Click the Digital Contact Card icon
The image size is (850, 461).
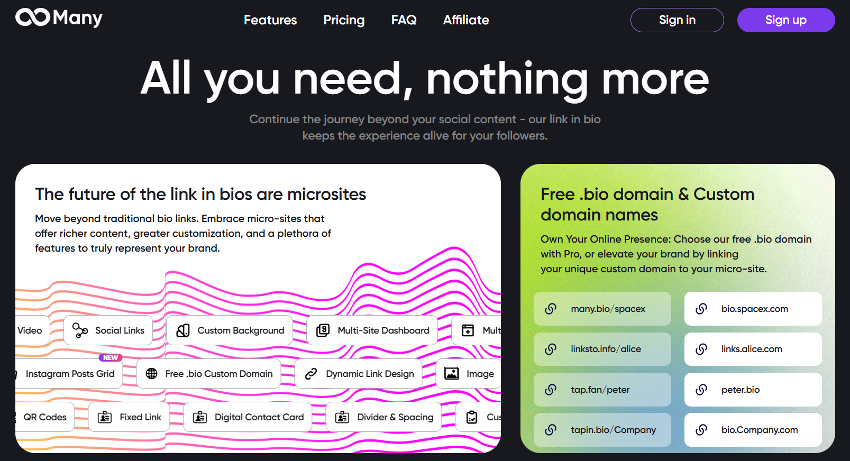(x=200, y=417)
